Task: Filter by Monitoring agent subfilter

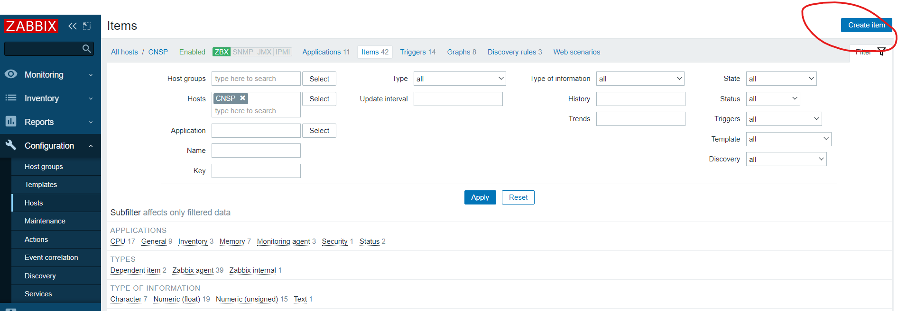Action: coord(283,241)
